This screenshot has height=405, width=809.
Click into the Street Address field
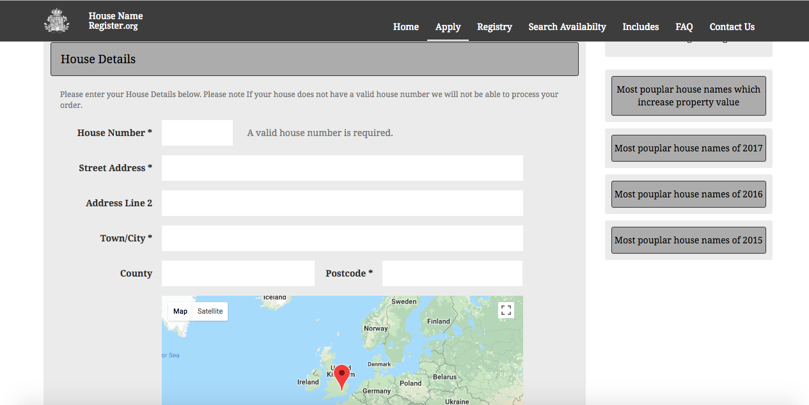(x=342, y=168)
